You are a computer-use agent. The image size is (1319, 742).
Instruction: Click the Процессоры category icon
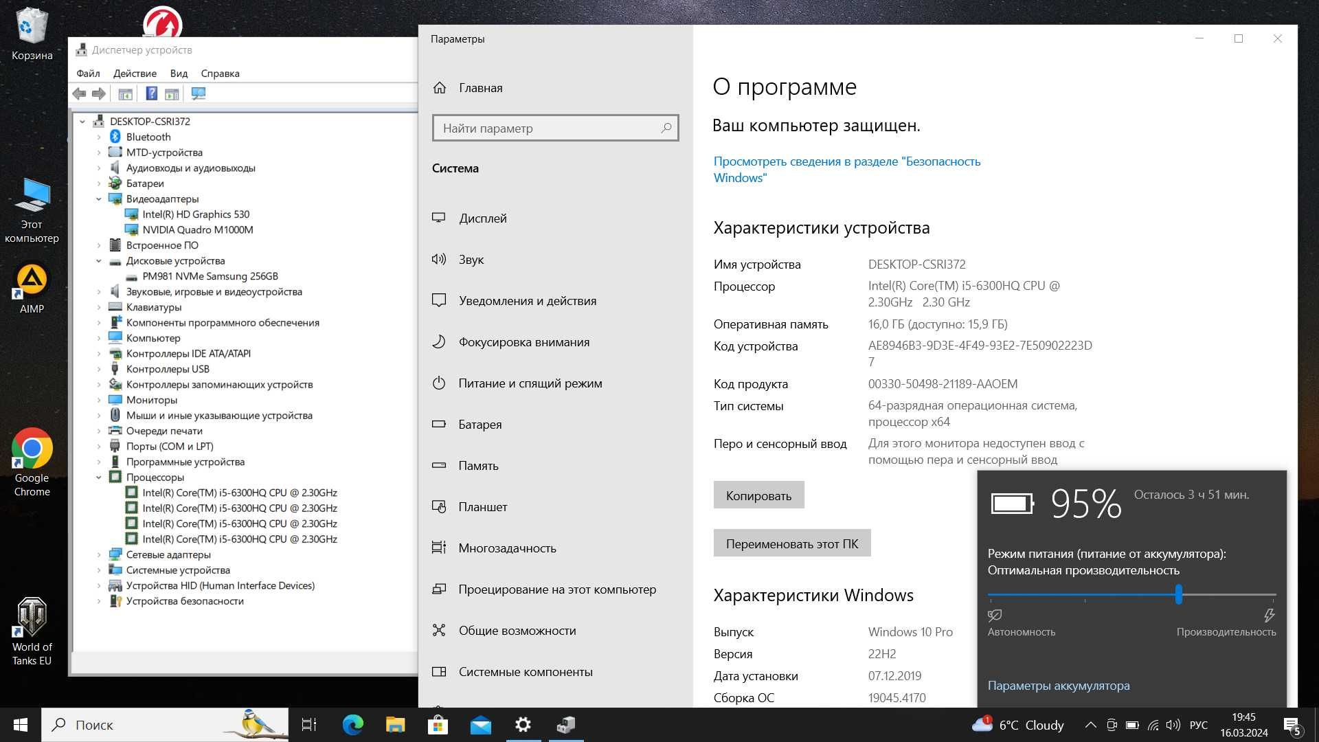pos(116,477)
